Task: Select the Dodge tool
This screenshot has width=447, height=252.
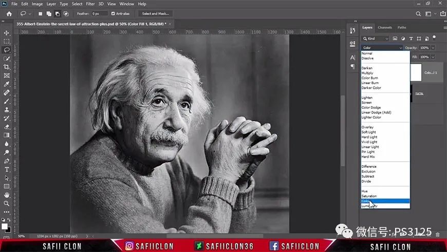Action: click(7, 152)
